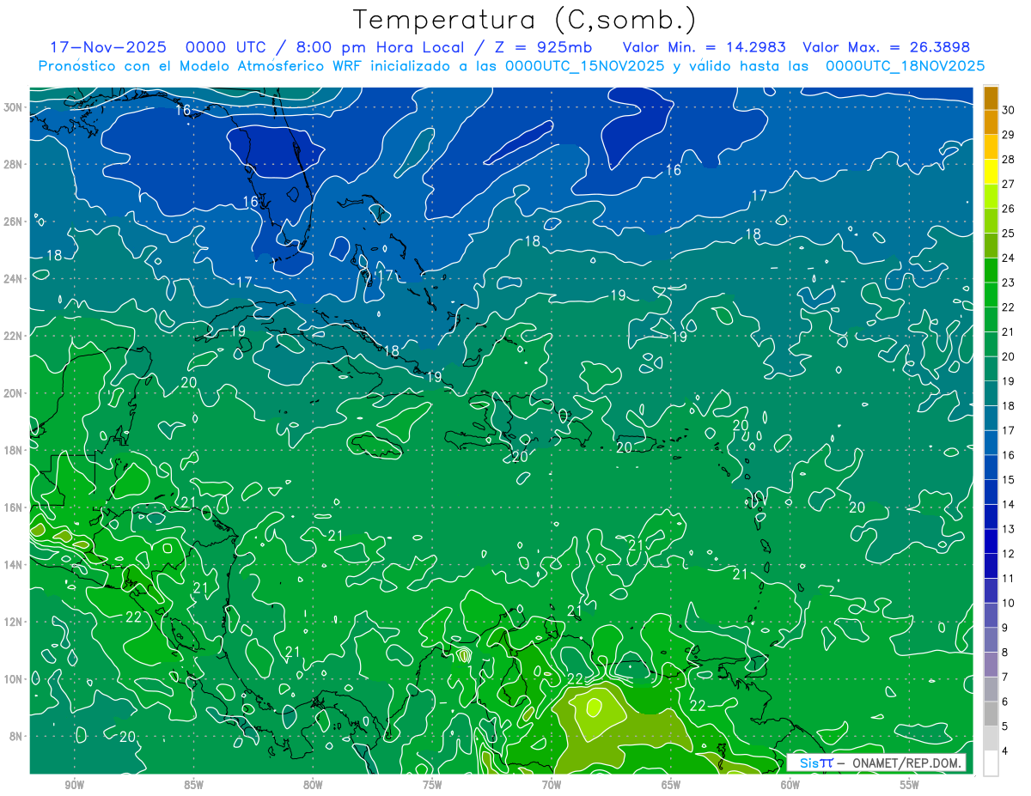The height and width of the screenshot is (796, 1031).
Task: Click the "11" label on the color scale
Action: click(x=1008, y=578)
